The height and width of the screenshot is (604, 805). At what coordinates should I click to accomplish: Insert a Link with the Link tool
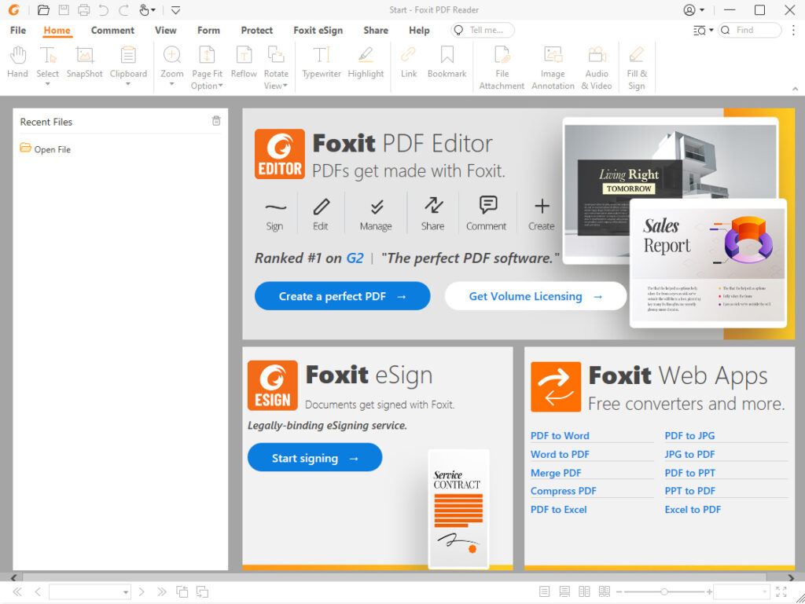click(409, 62)
